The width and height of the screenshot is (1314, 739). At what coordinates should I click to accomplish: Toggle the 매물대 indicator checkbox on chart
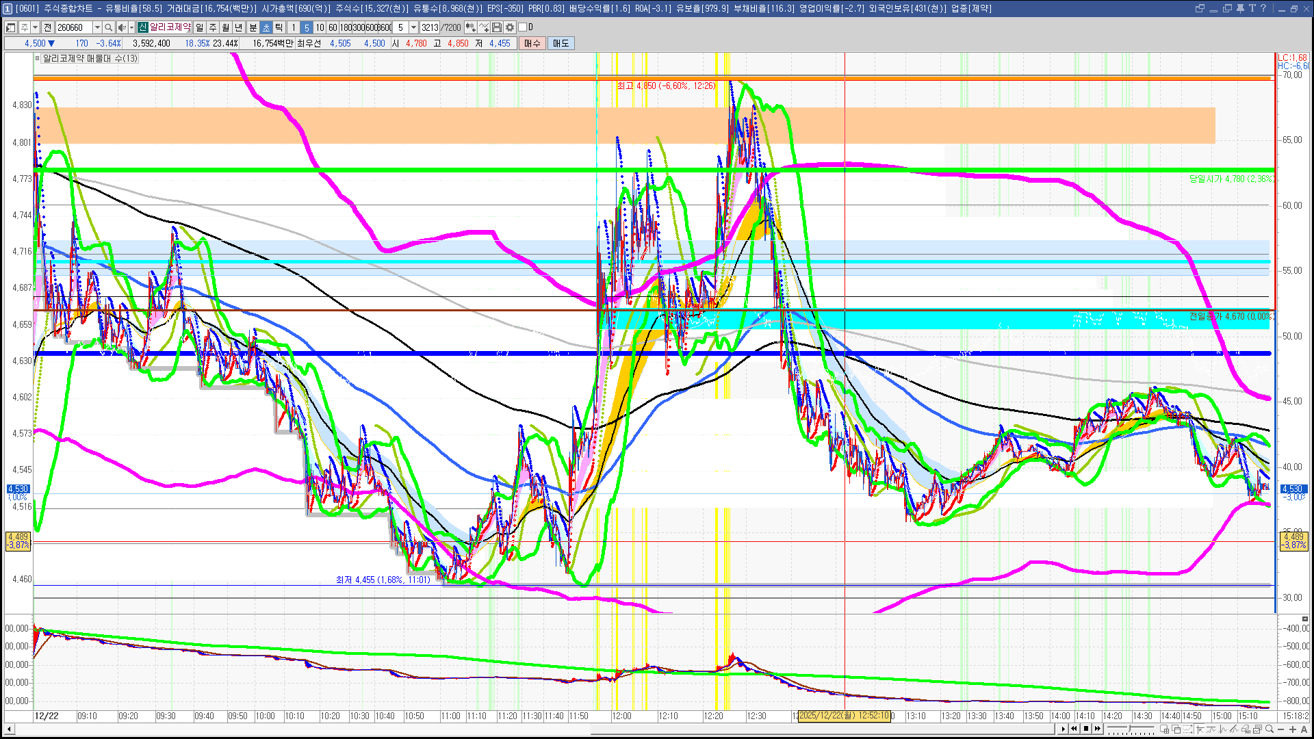pos(38,59)
